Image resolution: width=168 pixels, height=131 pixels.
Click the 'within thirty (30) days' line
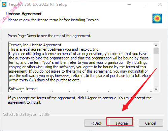(x=45, y=80)
